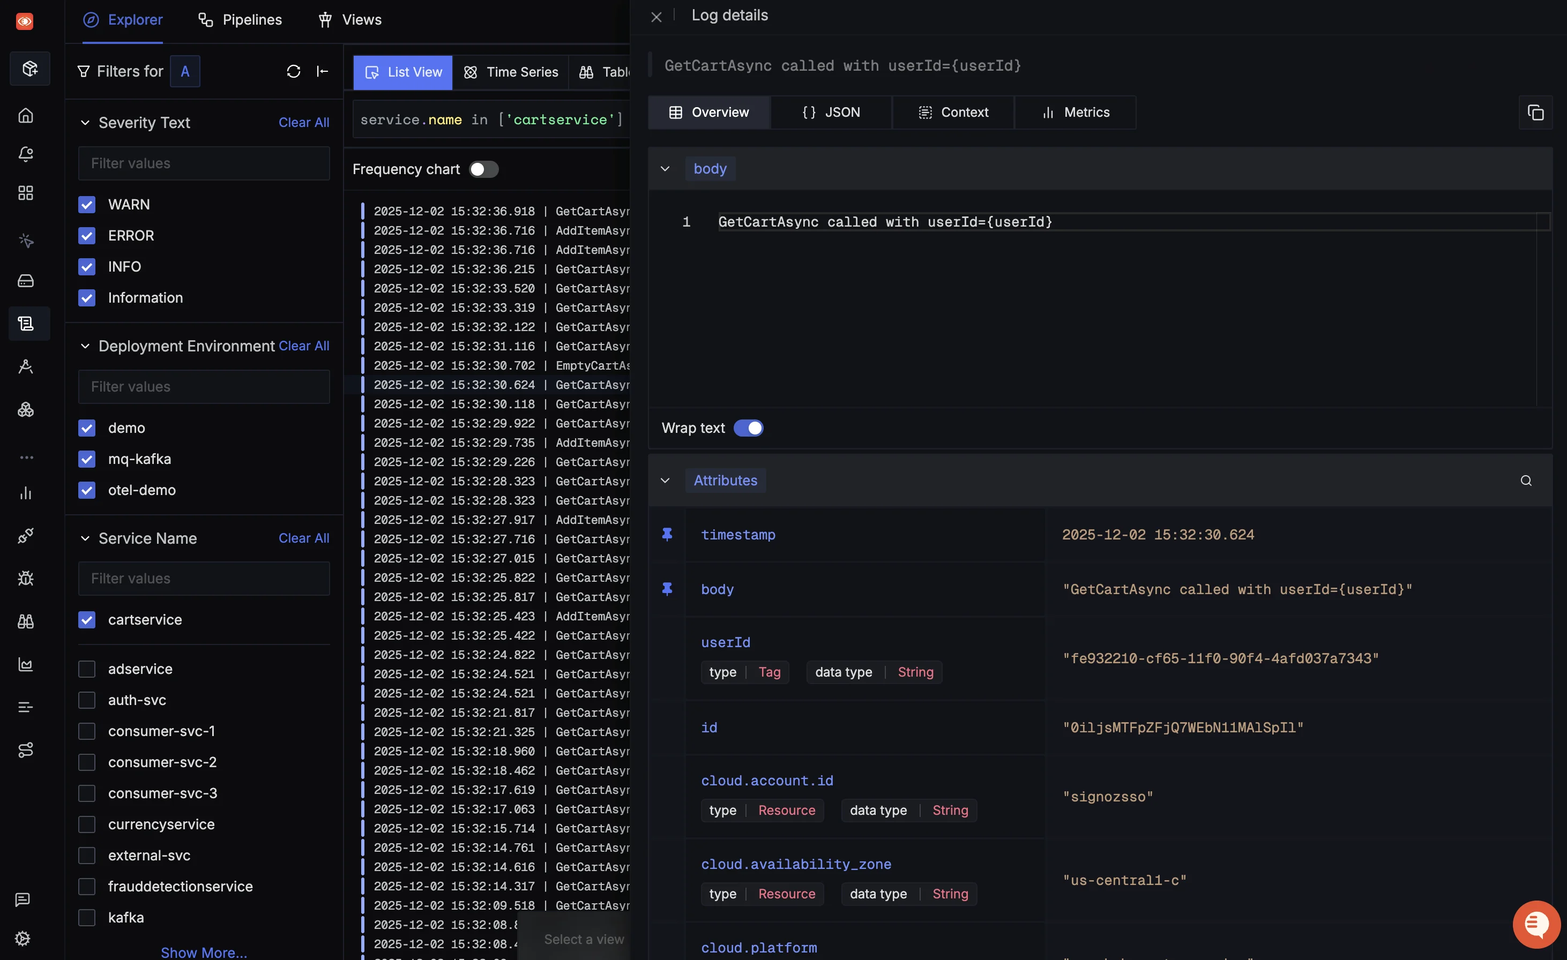The width and height of the screenshot is (1567, 960).
Task: Open the Service Map binoculars icon
Action: (x=26, y=621)
